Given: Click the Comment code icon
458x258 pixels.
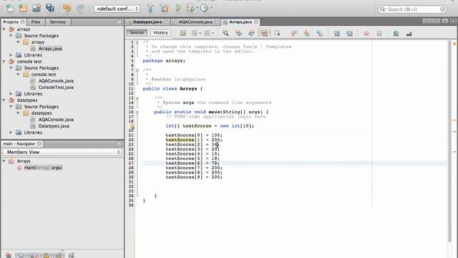Looking at the screenshot, I should pos(396,34).
